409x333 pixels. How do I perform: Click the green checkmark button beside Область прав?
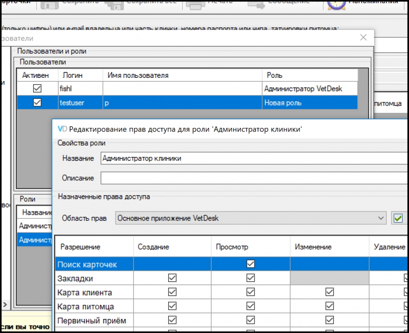tap(398, 218)
